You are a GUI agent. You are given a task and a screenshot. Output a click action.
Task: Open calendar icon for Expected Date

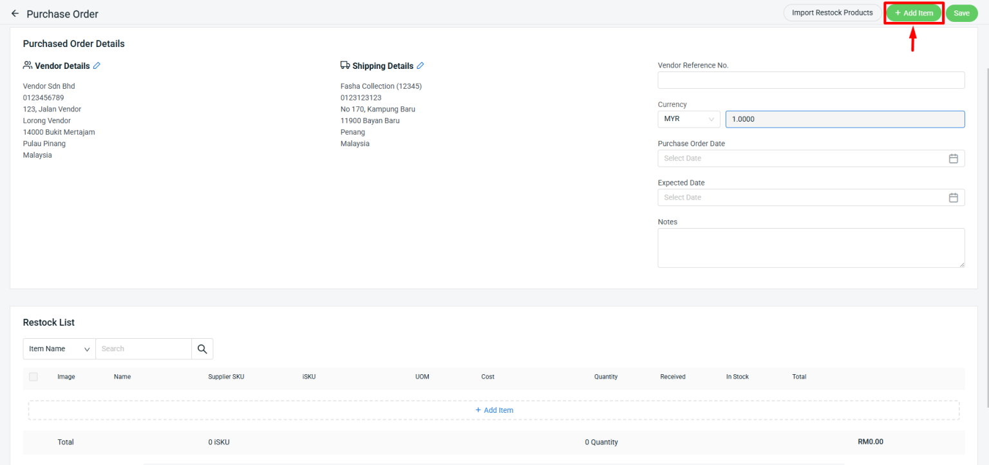[953, 198]
